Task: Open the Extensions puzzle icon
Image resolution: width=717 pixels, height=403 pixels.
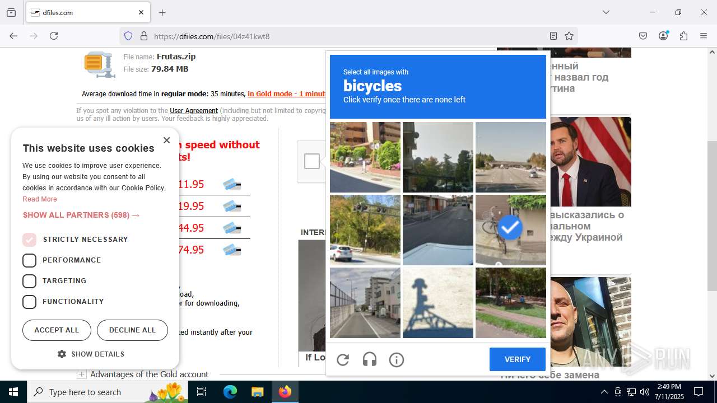Action: point(683,36)
